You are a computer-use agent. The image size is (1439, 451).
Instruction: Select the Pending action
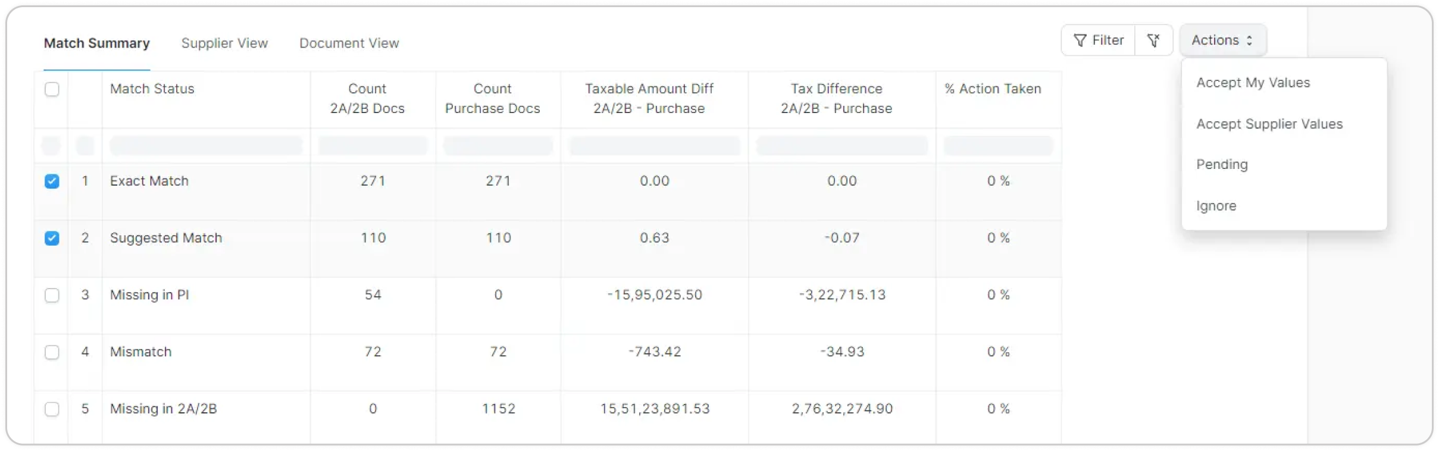tap(1222, 165)
